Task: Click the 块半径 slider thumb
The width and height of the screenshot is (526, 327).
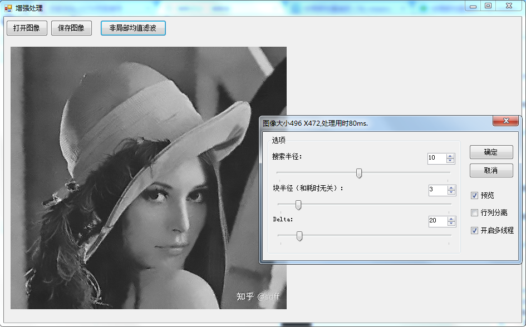Action: [298, 205]
